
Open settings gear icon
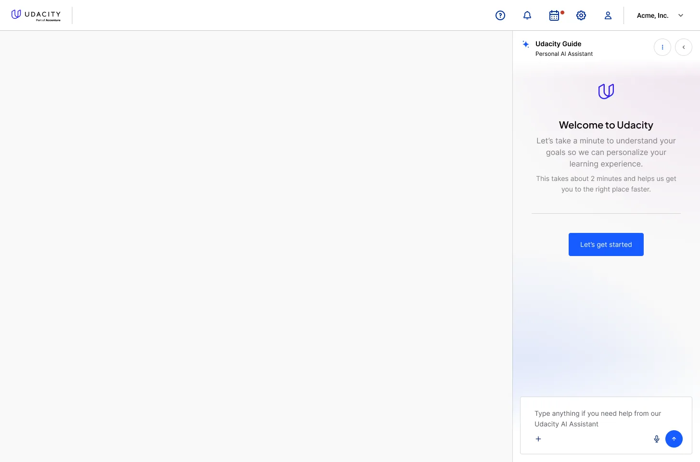[581, 15]
